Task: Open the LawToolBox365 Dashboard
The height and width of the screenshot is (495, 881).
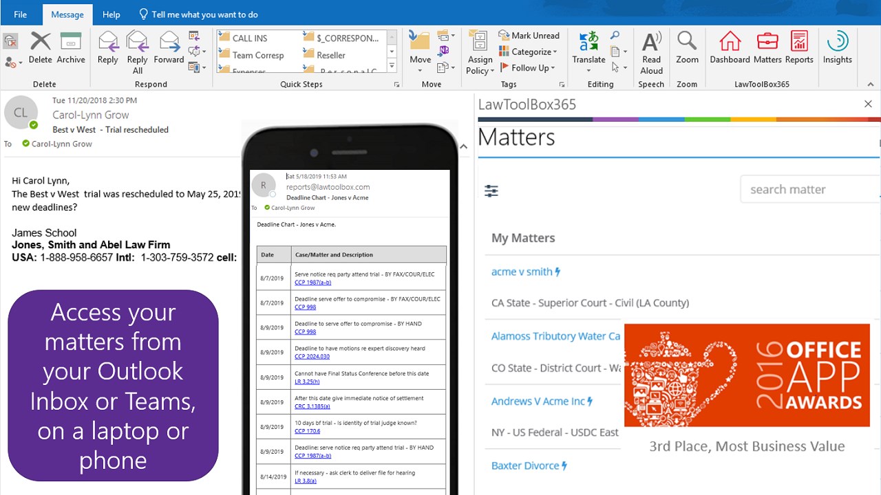Action: click(730, 48)
